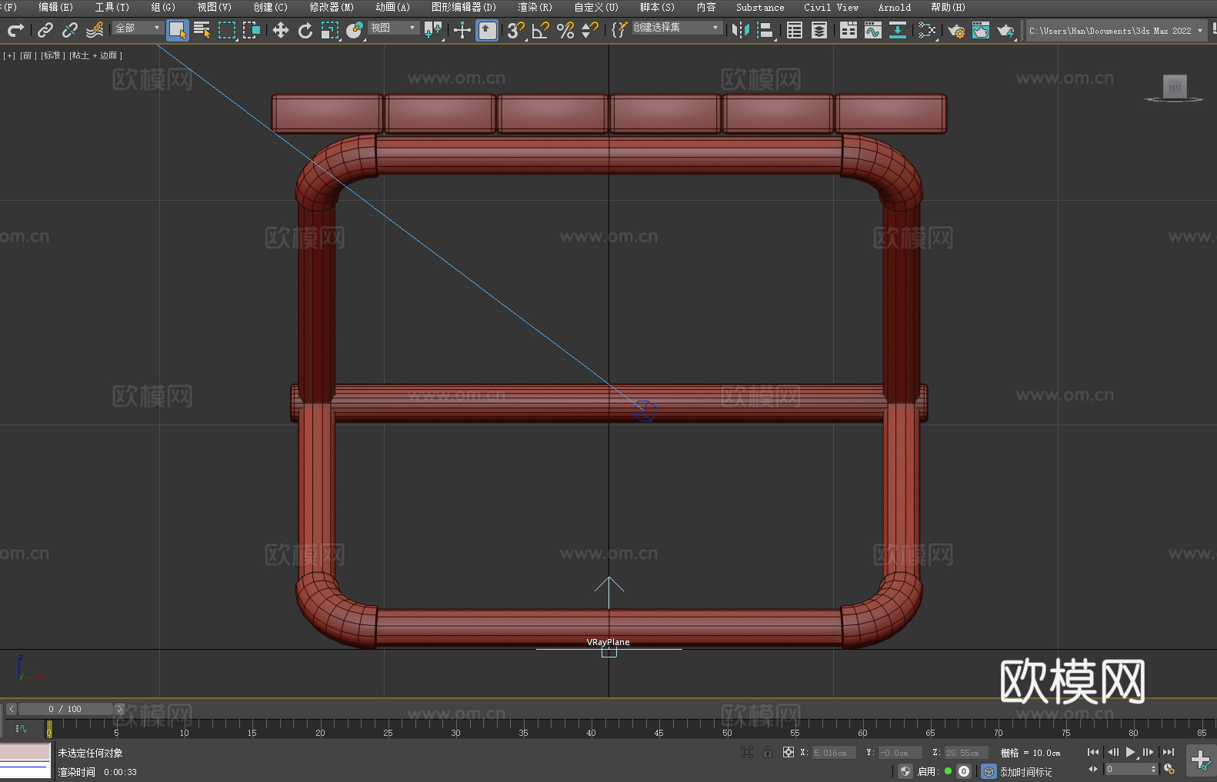Open Time Configuration icon

click(x=1169, y=769)
